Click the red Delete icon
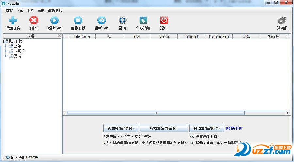Viewport: 294px width, 162px height. pos(34,20)
